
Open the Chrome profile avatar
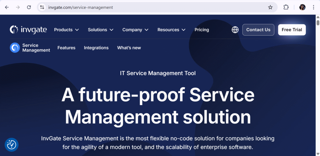point(302,8)
